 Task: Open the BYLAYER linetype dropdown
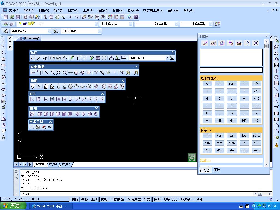[x=176, y=24]
